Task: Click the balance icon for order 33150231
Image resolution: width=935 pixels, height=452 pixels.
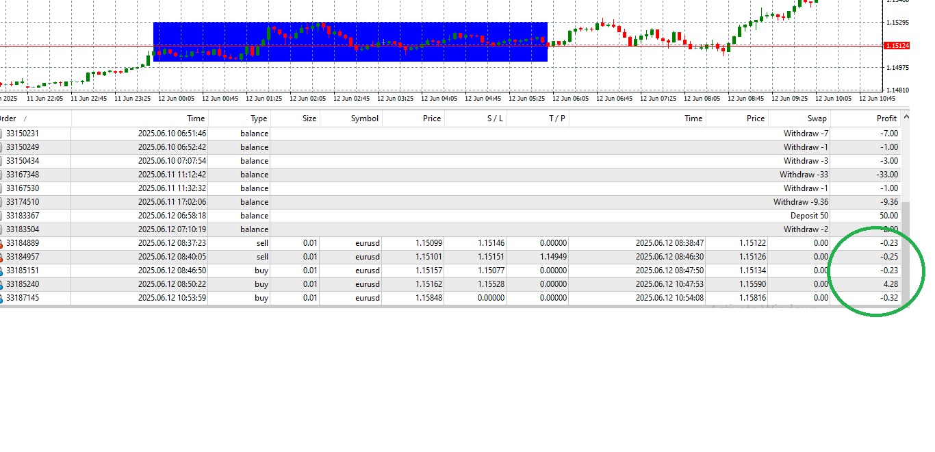Action: 1,134
